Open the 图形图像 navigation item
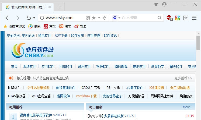The image size is (201, 120). pos(121,66)
